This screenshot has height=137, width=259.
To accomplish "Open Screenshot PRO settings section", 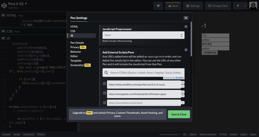I will click(x=80, y=65).
